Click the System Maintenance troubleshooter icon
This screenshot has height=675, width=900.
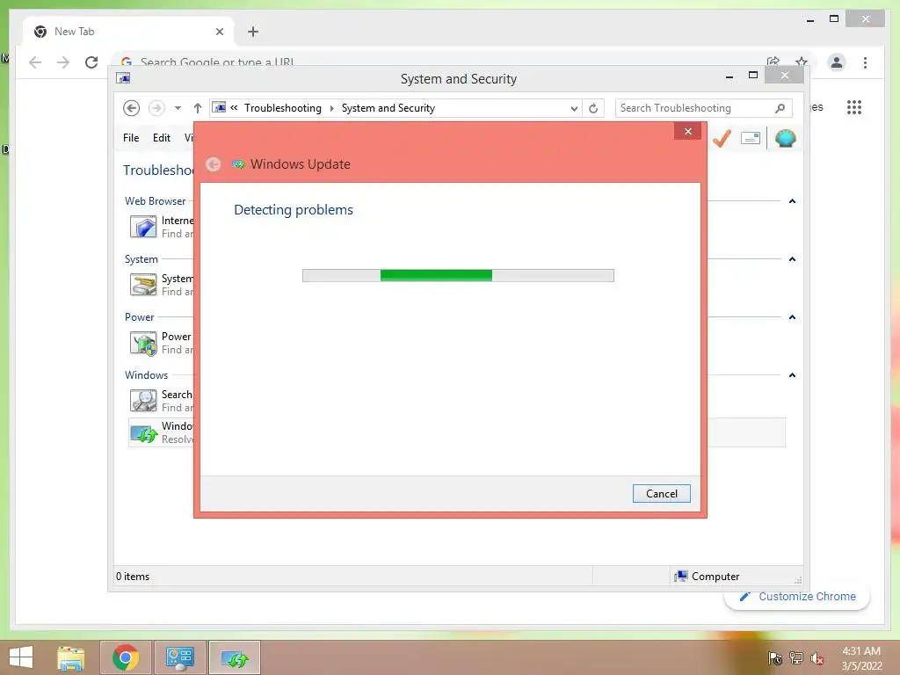143,285
